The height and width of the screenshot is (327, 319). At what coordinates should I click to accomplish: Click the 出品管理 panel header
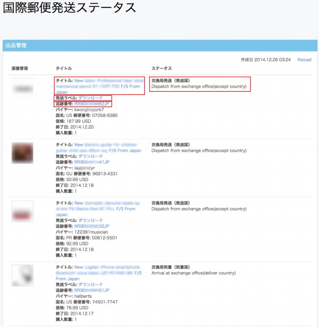pyautogui.click(x=16, y=46)
